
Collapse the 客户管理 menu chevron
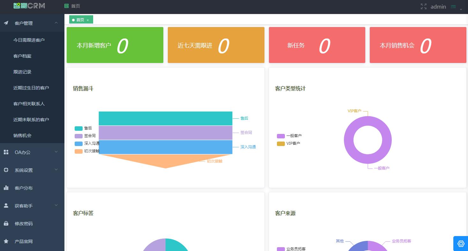tap(56, 23)
